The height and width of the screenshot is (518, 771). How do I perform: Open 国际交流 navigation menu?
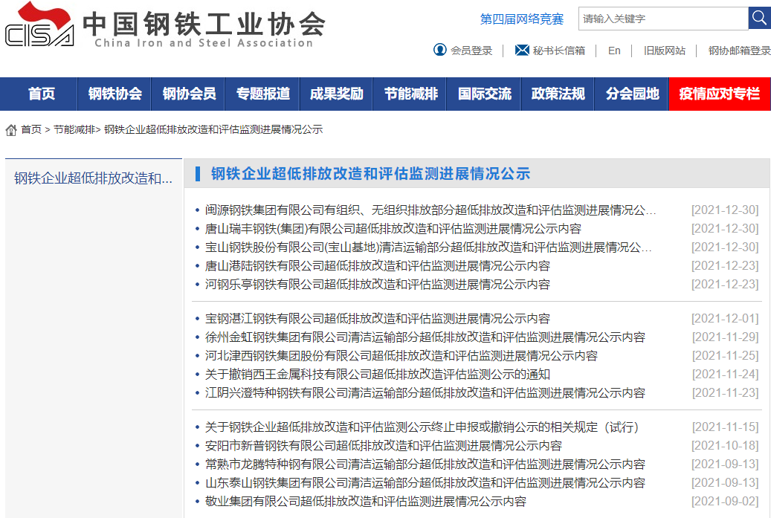pos(484,94)
